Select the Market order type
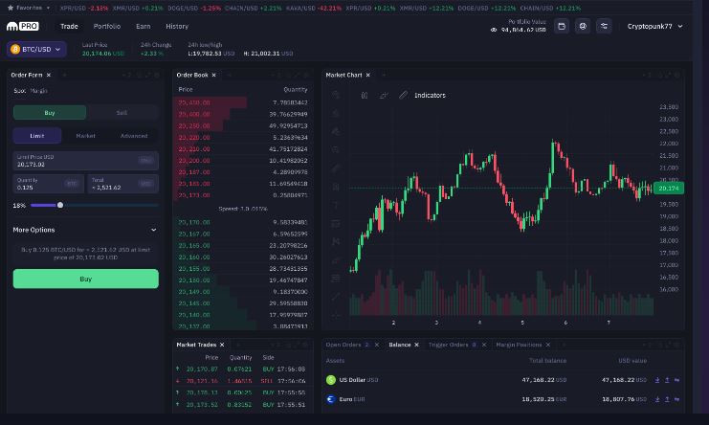 coord(85,136)
